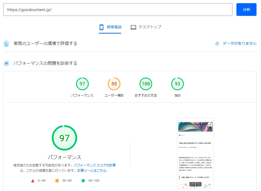
Task: Click the large 97 performance progress ring
Action: tap(64, 138)
